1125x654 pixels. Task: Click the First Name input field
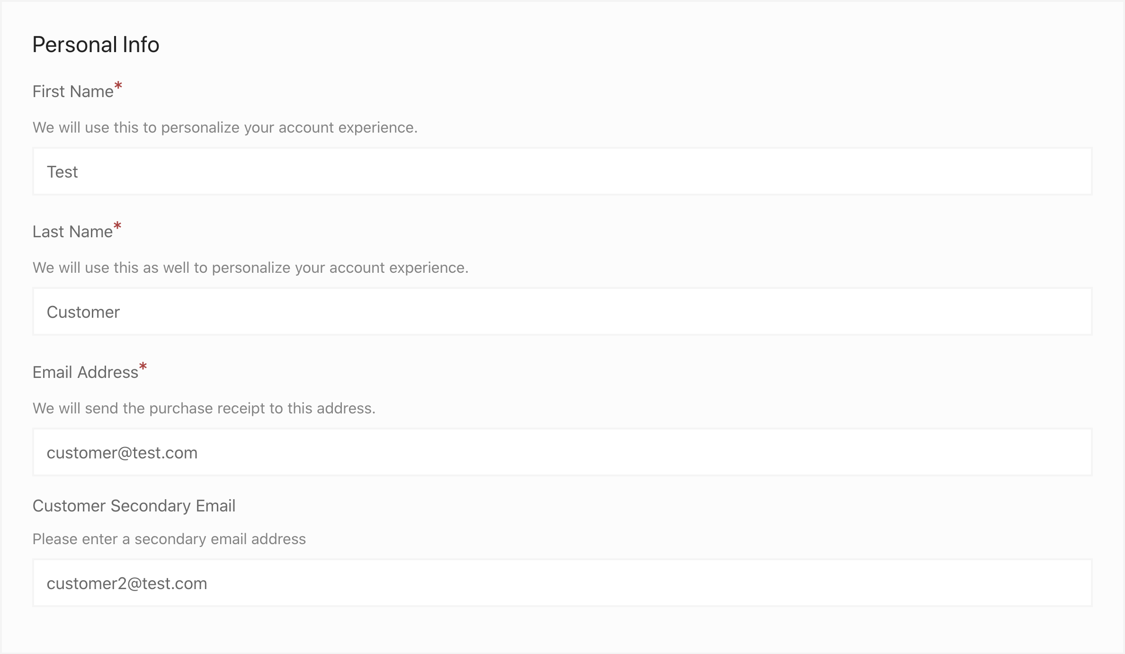pyautogui.click(x=562, y=171)
